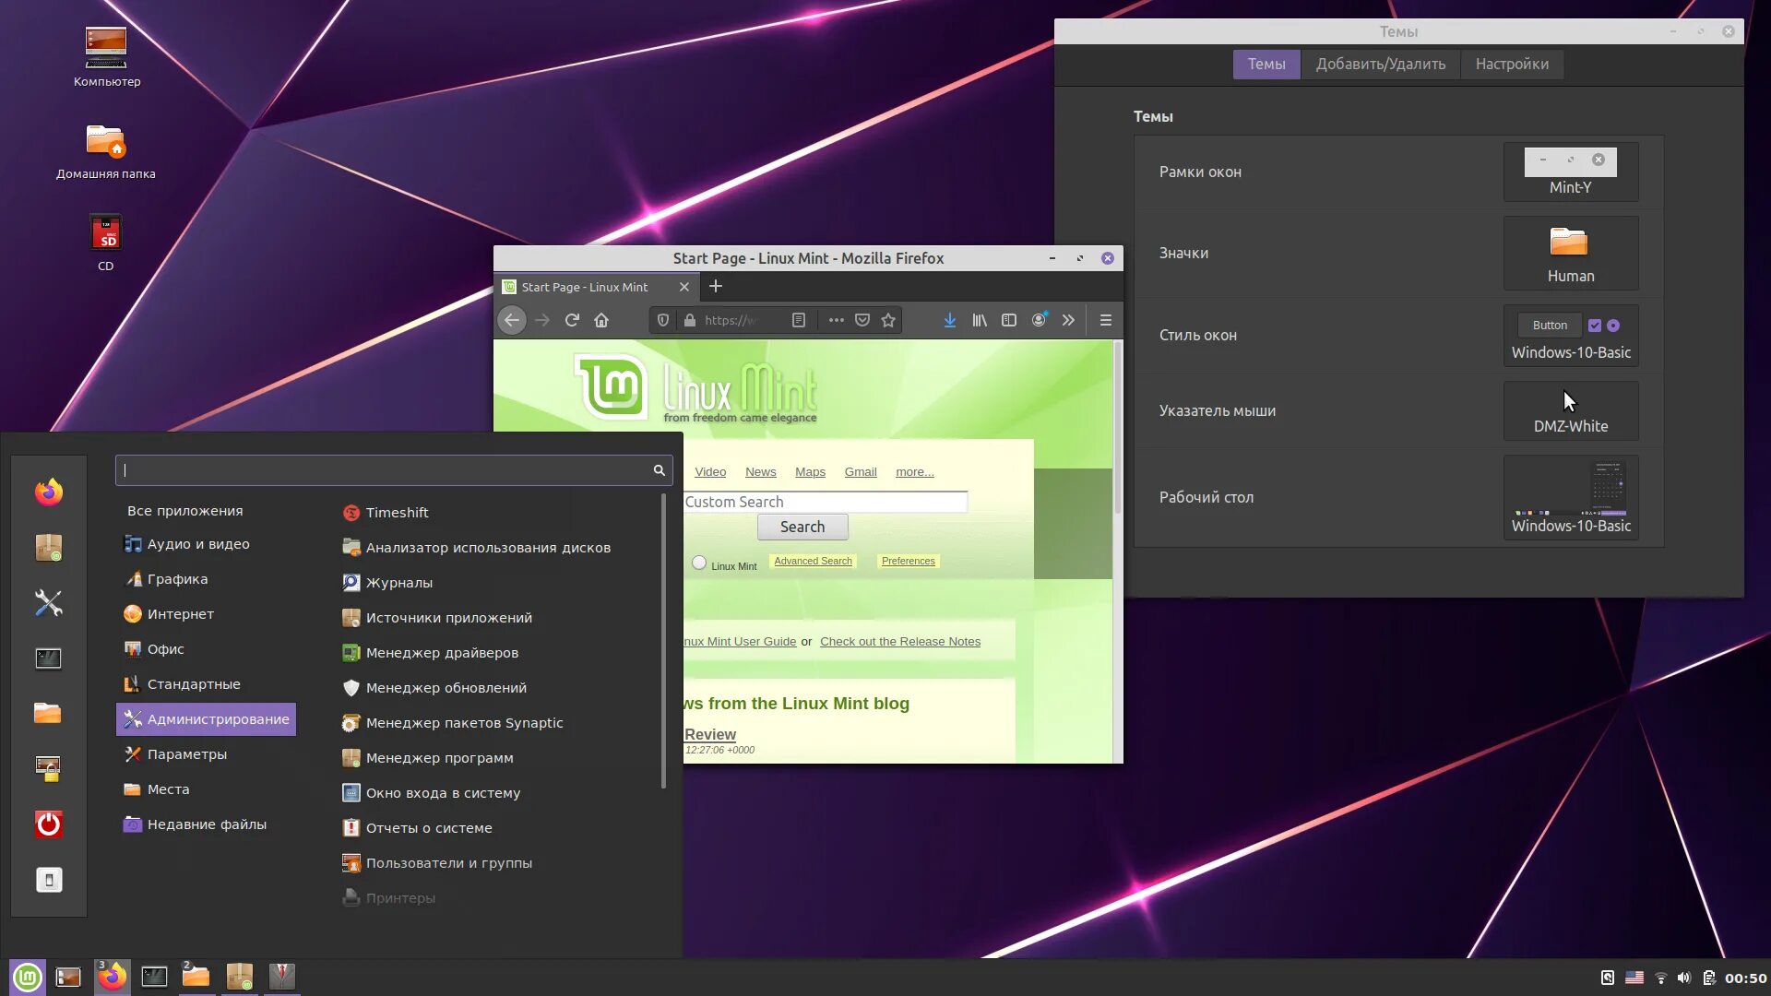This screenshot has width=1771, height=996.
Task: Focus the menu search input field
Action: (x=394, y=470)
